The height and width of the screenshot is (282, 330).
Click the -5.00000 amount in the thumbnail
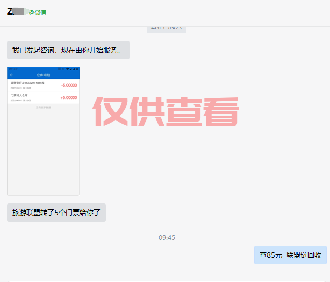point(68,85)
